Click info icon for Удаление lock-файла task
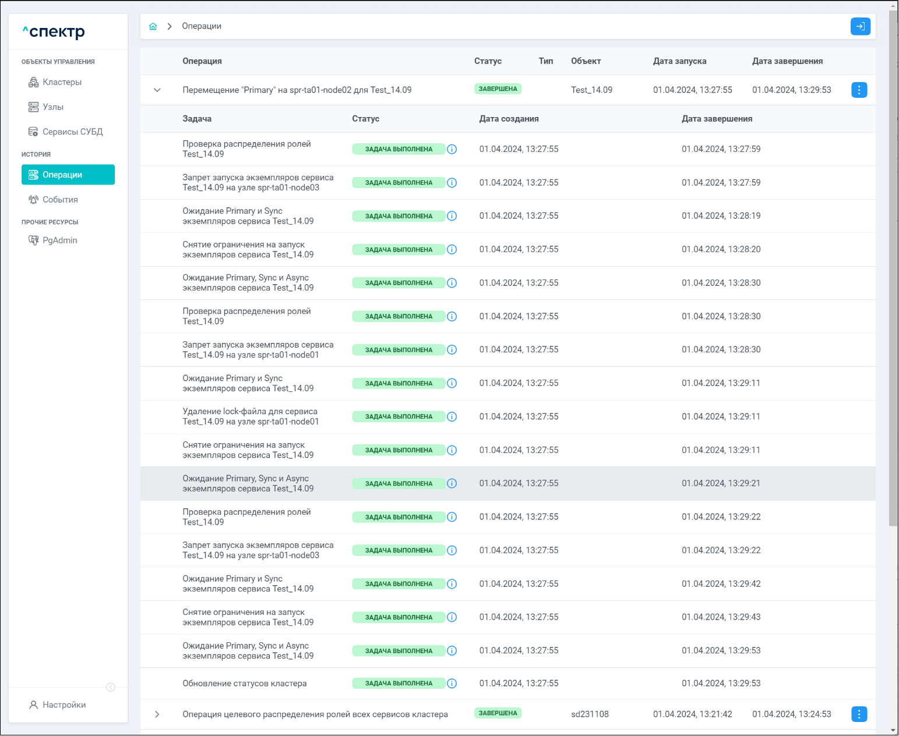Viewport: 899px width, 736px height. (x=452, y=417)
